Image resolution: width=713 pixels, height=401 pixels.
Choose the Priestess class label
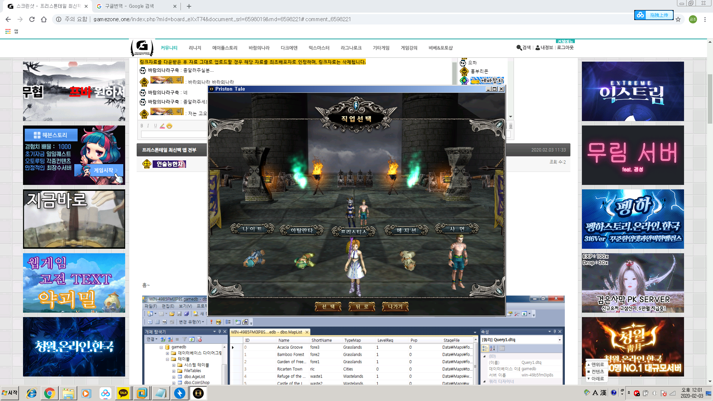pyautogui.click(x=354, y=232)
